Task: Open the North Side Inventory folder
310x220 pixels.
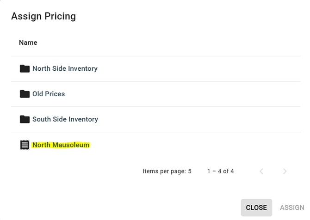Action: [65, 69]
